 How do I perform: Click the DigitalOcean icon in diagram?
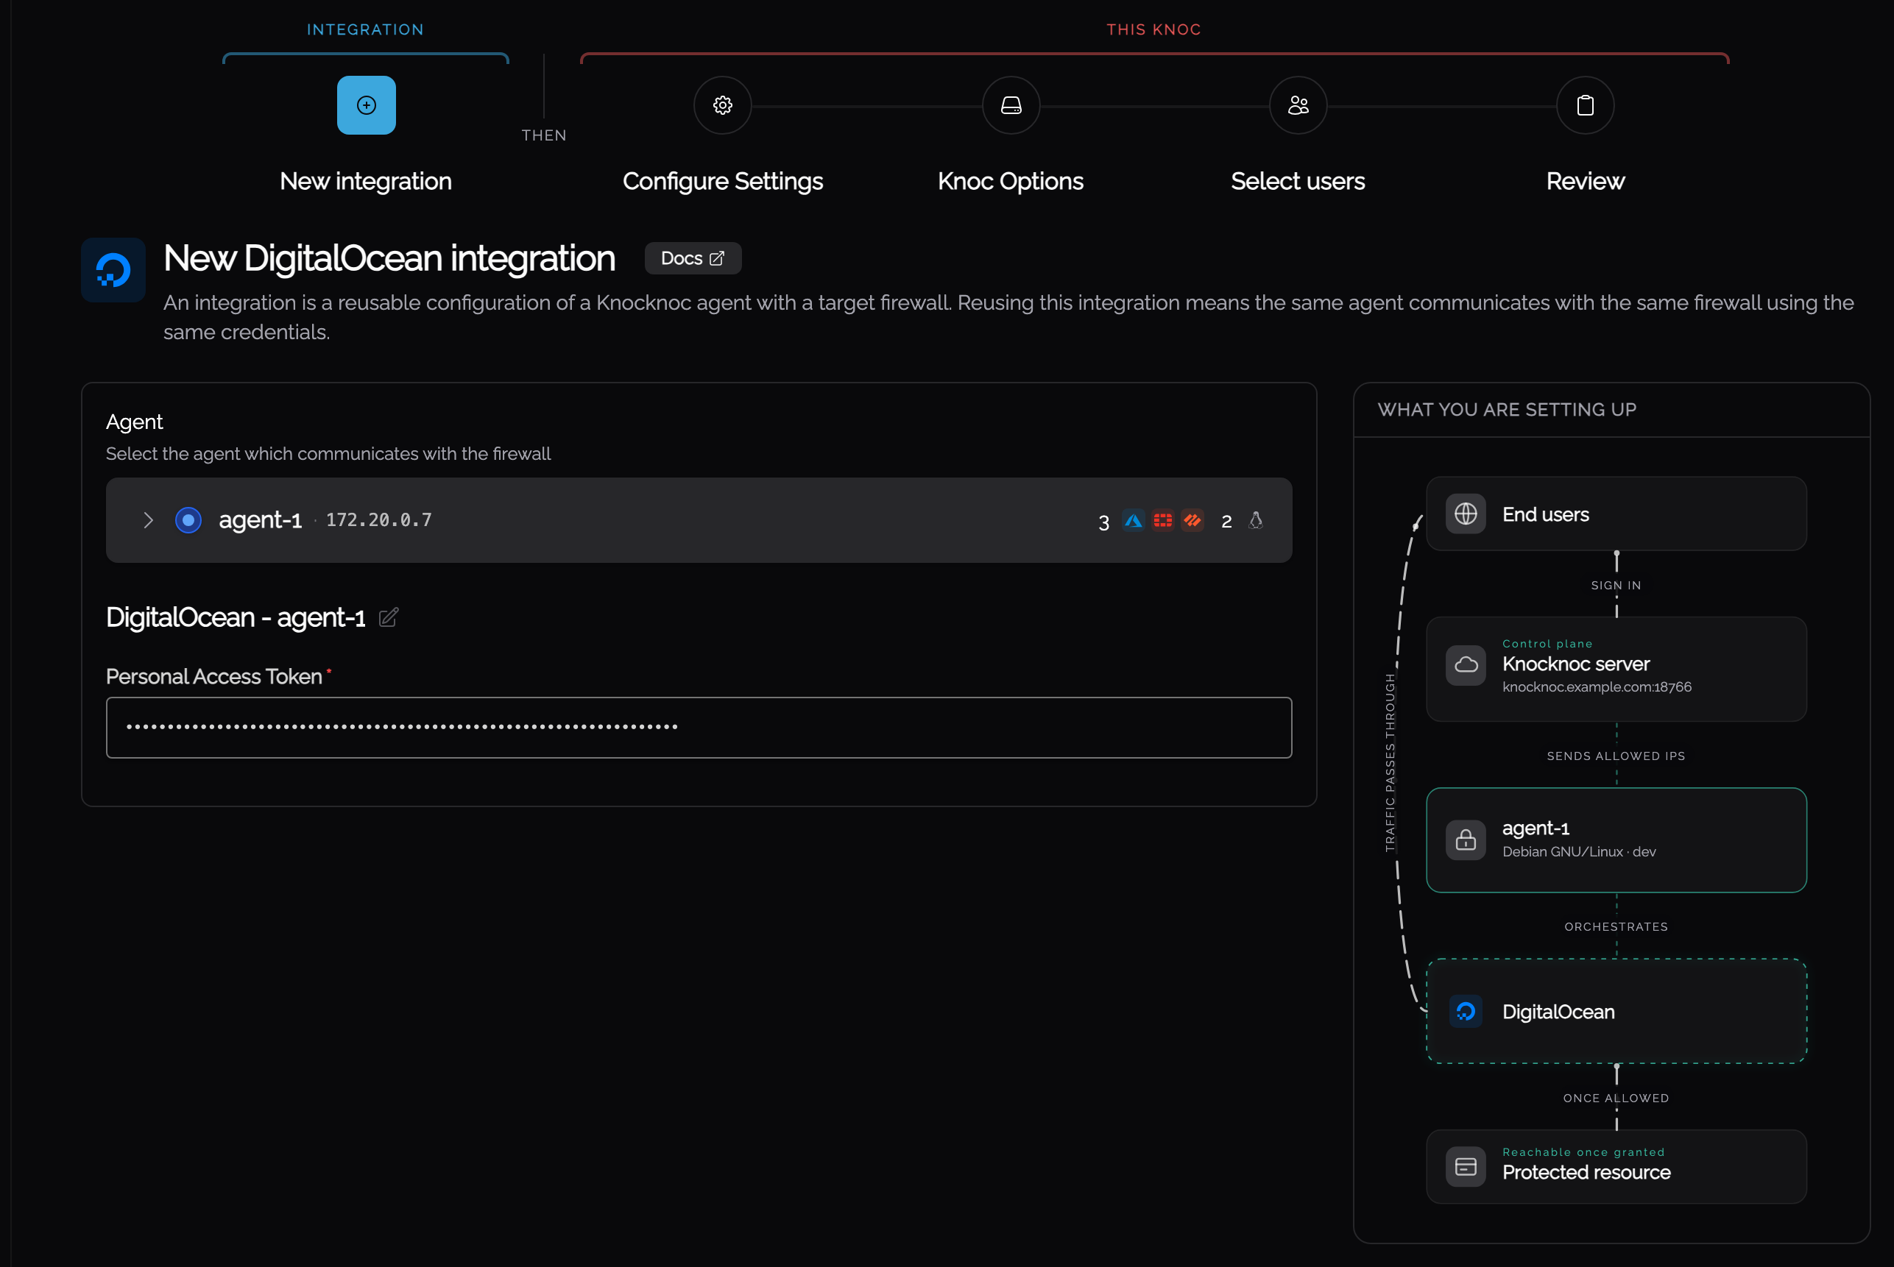1466,1011
